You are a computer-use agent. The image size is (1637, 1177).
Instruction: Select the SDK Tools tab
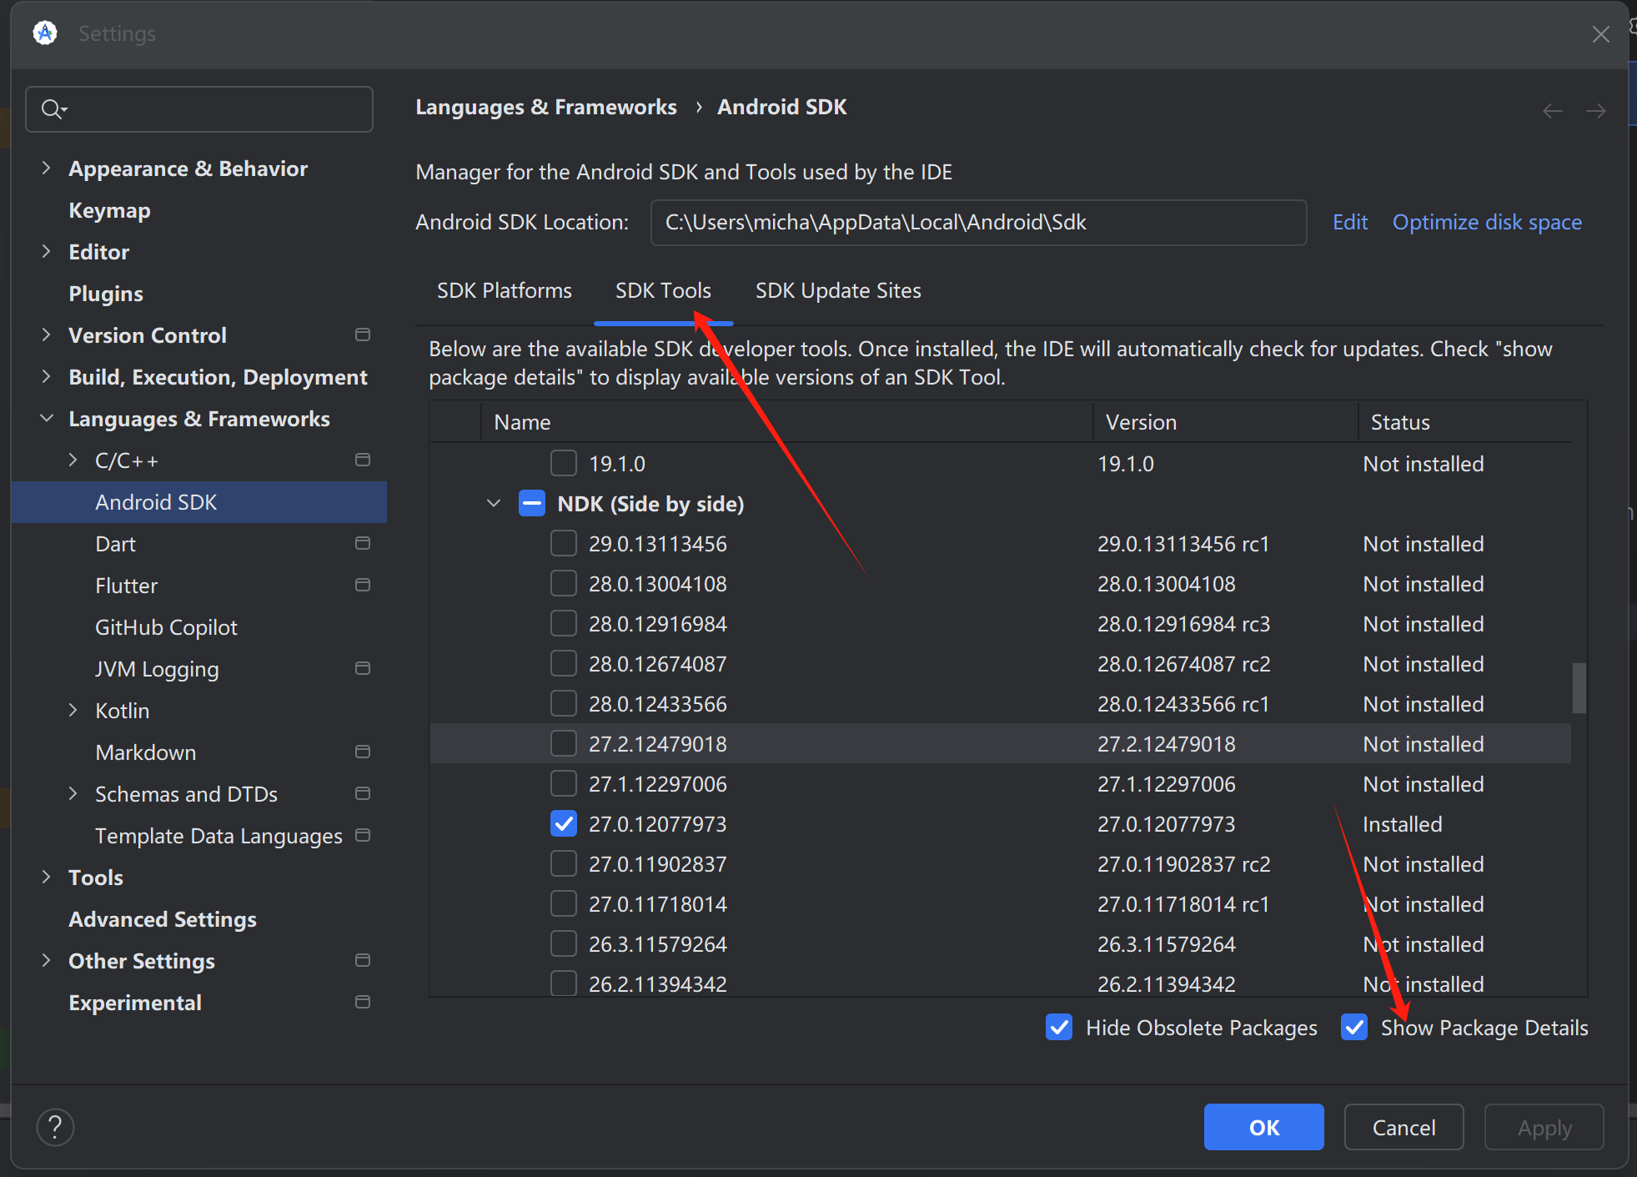tap(663, 290)
